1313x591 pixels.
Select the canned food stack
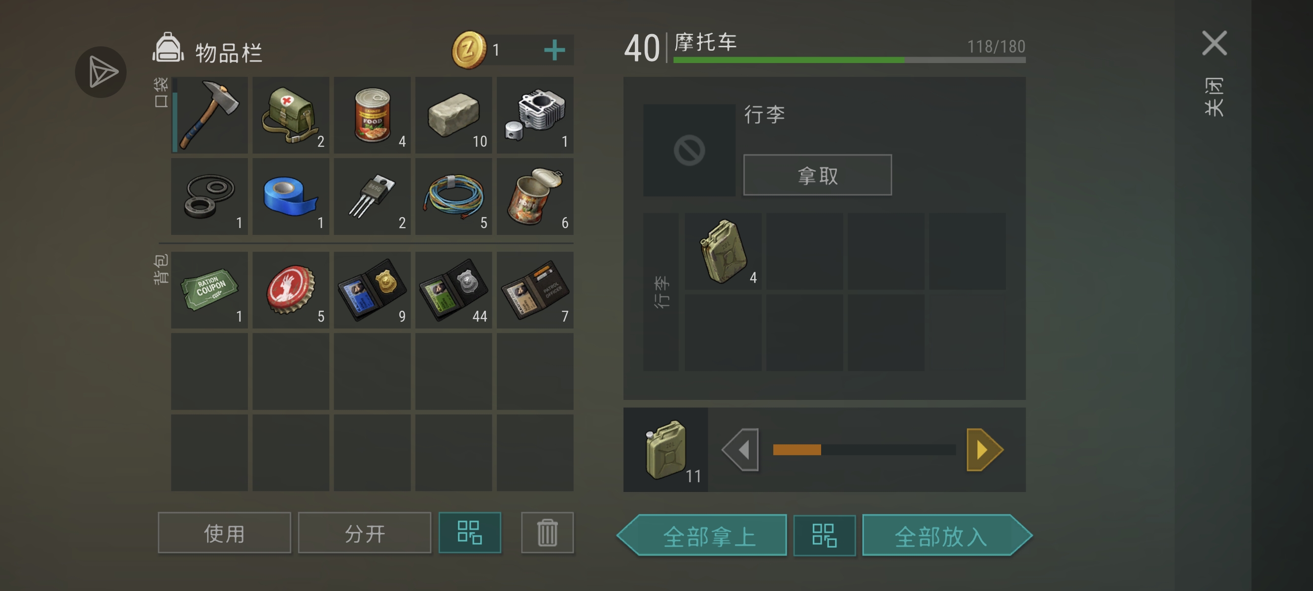click(372, 115)
